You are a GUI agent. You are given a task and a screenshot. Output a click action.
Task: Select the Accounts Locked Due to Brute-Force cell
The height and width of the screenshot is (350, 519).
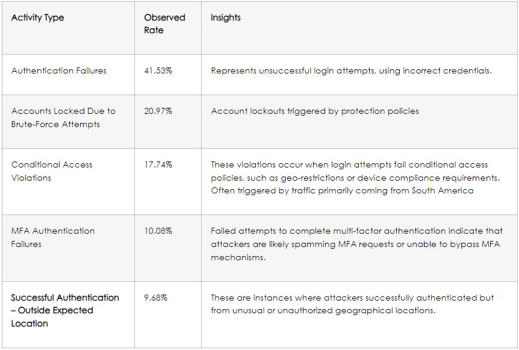pos(63,117)
